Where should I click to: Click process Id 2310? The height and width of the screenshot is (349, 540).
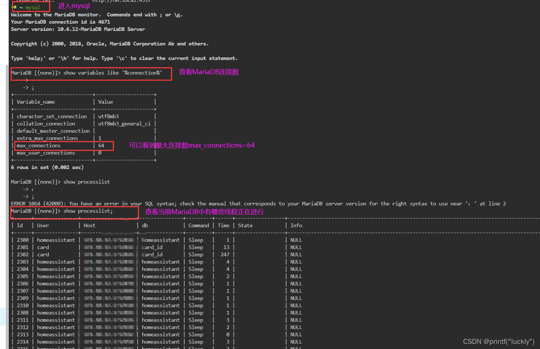tap(23, 305)
